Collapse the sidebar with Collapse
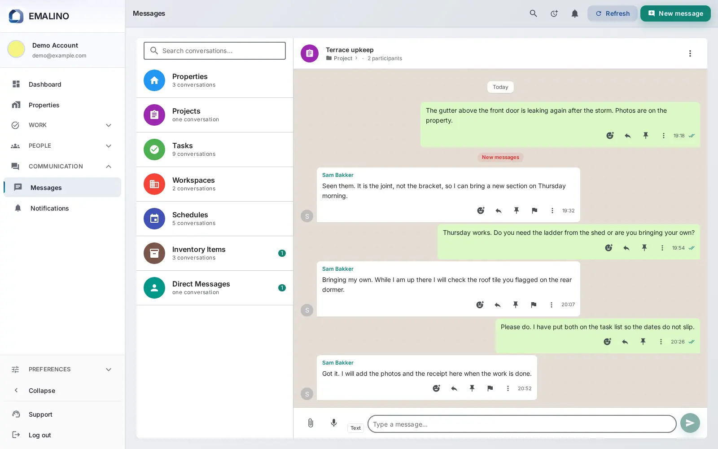Screen dimensions: 718x449 coord(62,391)
